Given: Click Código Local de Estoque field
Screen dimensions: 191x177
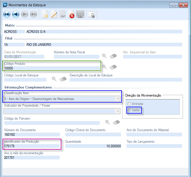Looking at the screenshot, I should tap(25, 80).
